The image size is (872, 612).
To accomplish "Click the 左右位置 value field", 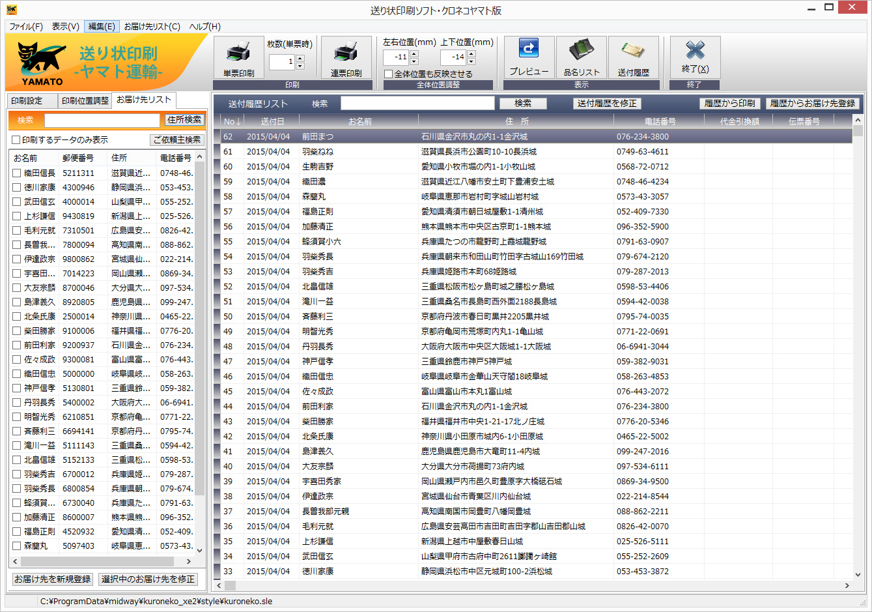I will coord(397,57).
